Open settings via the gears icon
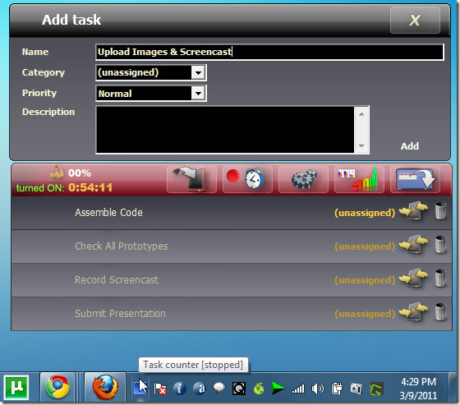Screen dimensions: 460x405 (303, 179)
